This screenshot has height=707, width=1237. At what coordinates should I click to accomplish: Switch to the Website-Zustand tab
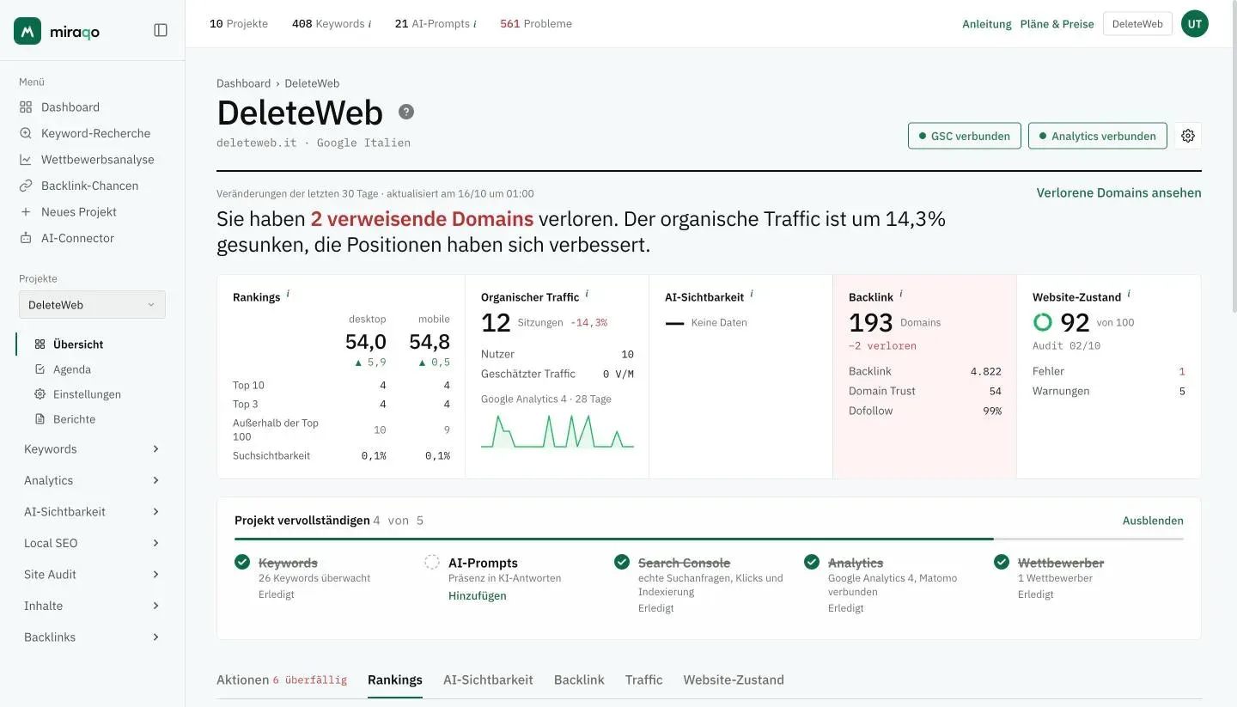coord(734,680)
